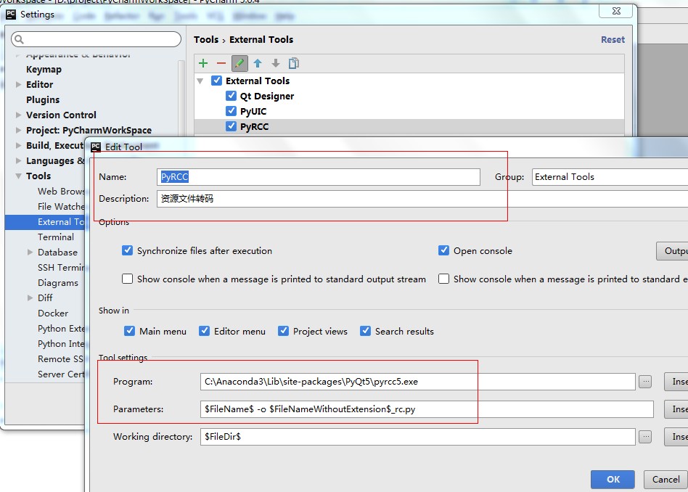This screenshot has width=688, height=492.
Task: Click the copy tool icon
Action: pyautogui.click(x=294, y=63)
